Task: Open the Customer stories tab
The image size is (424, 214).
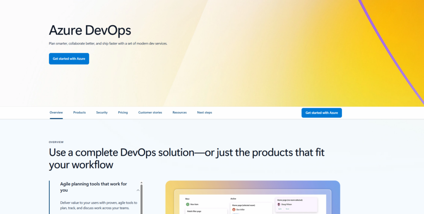Action: 150,112
